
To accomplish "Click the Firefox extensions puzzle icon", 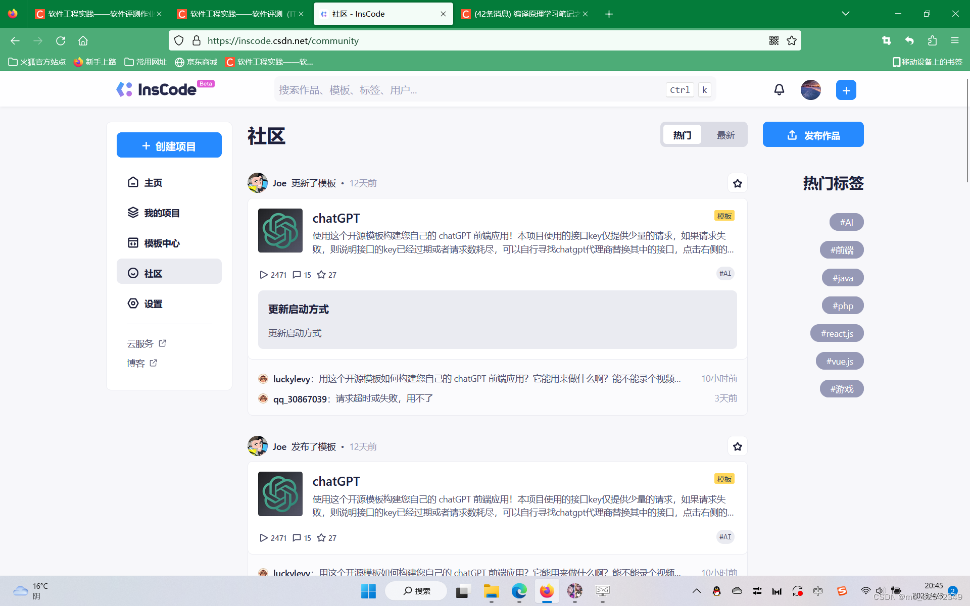I will 932,40.
